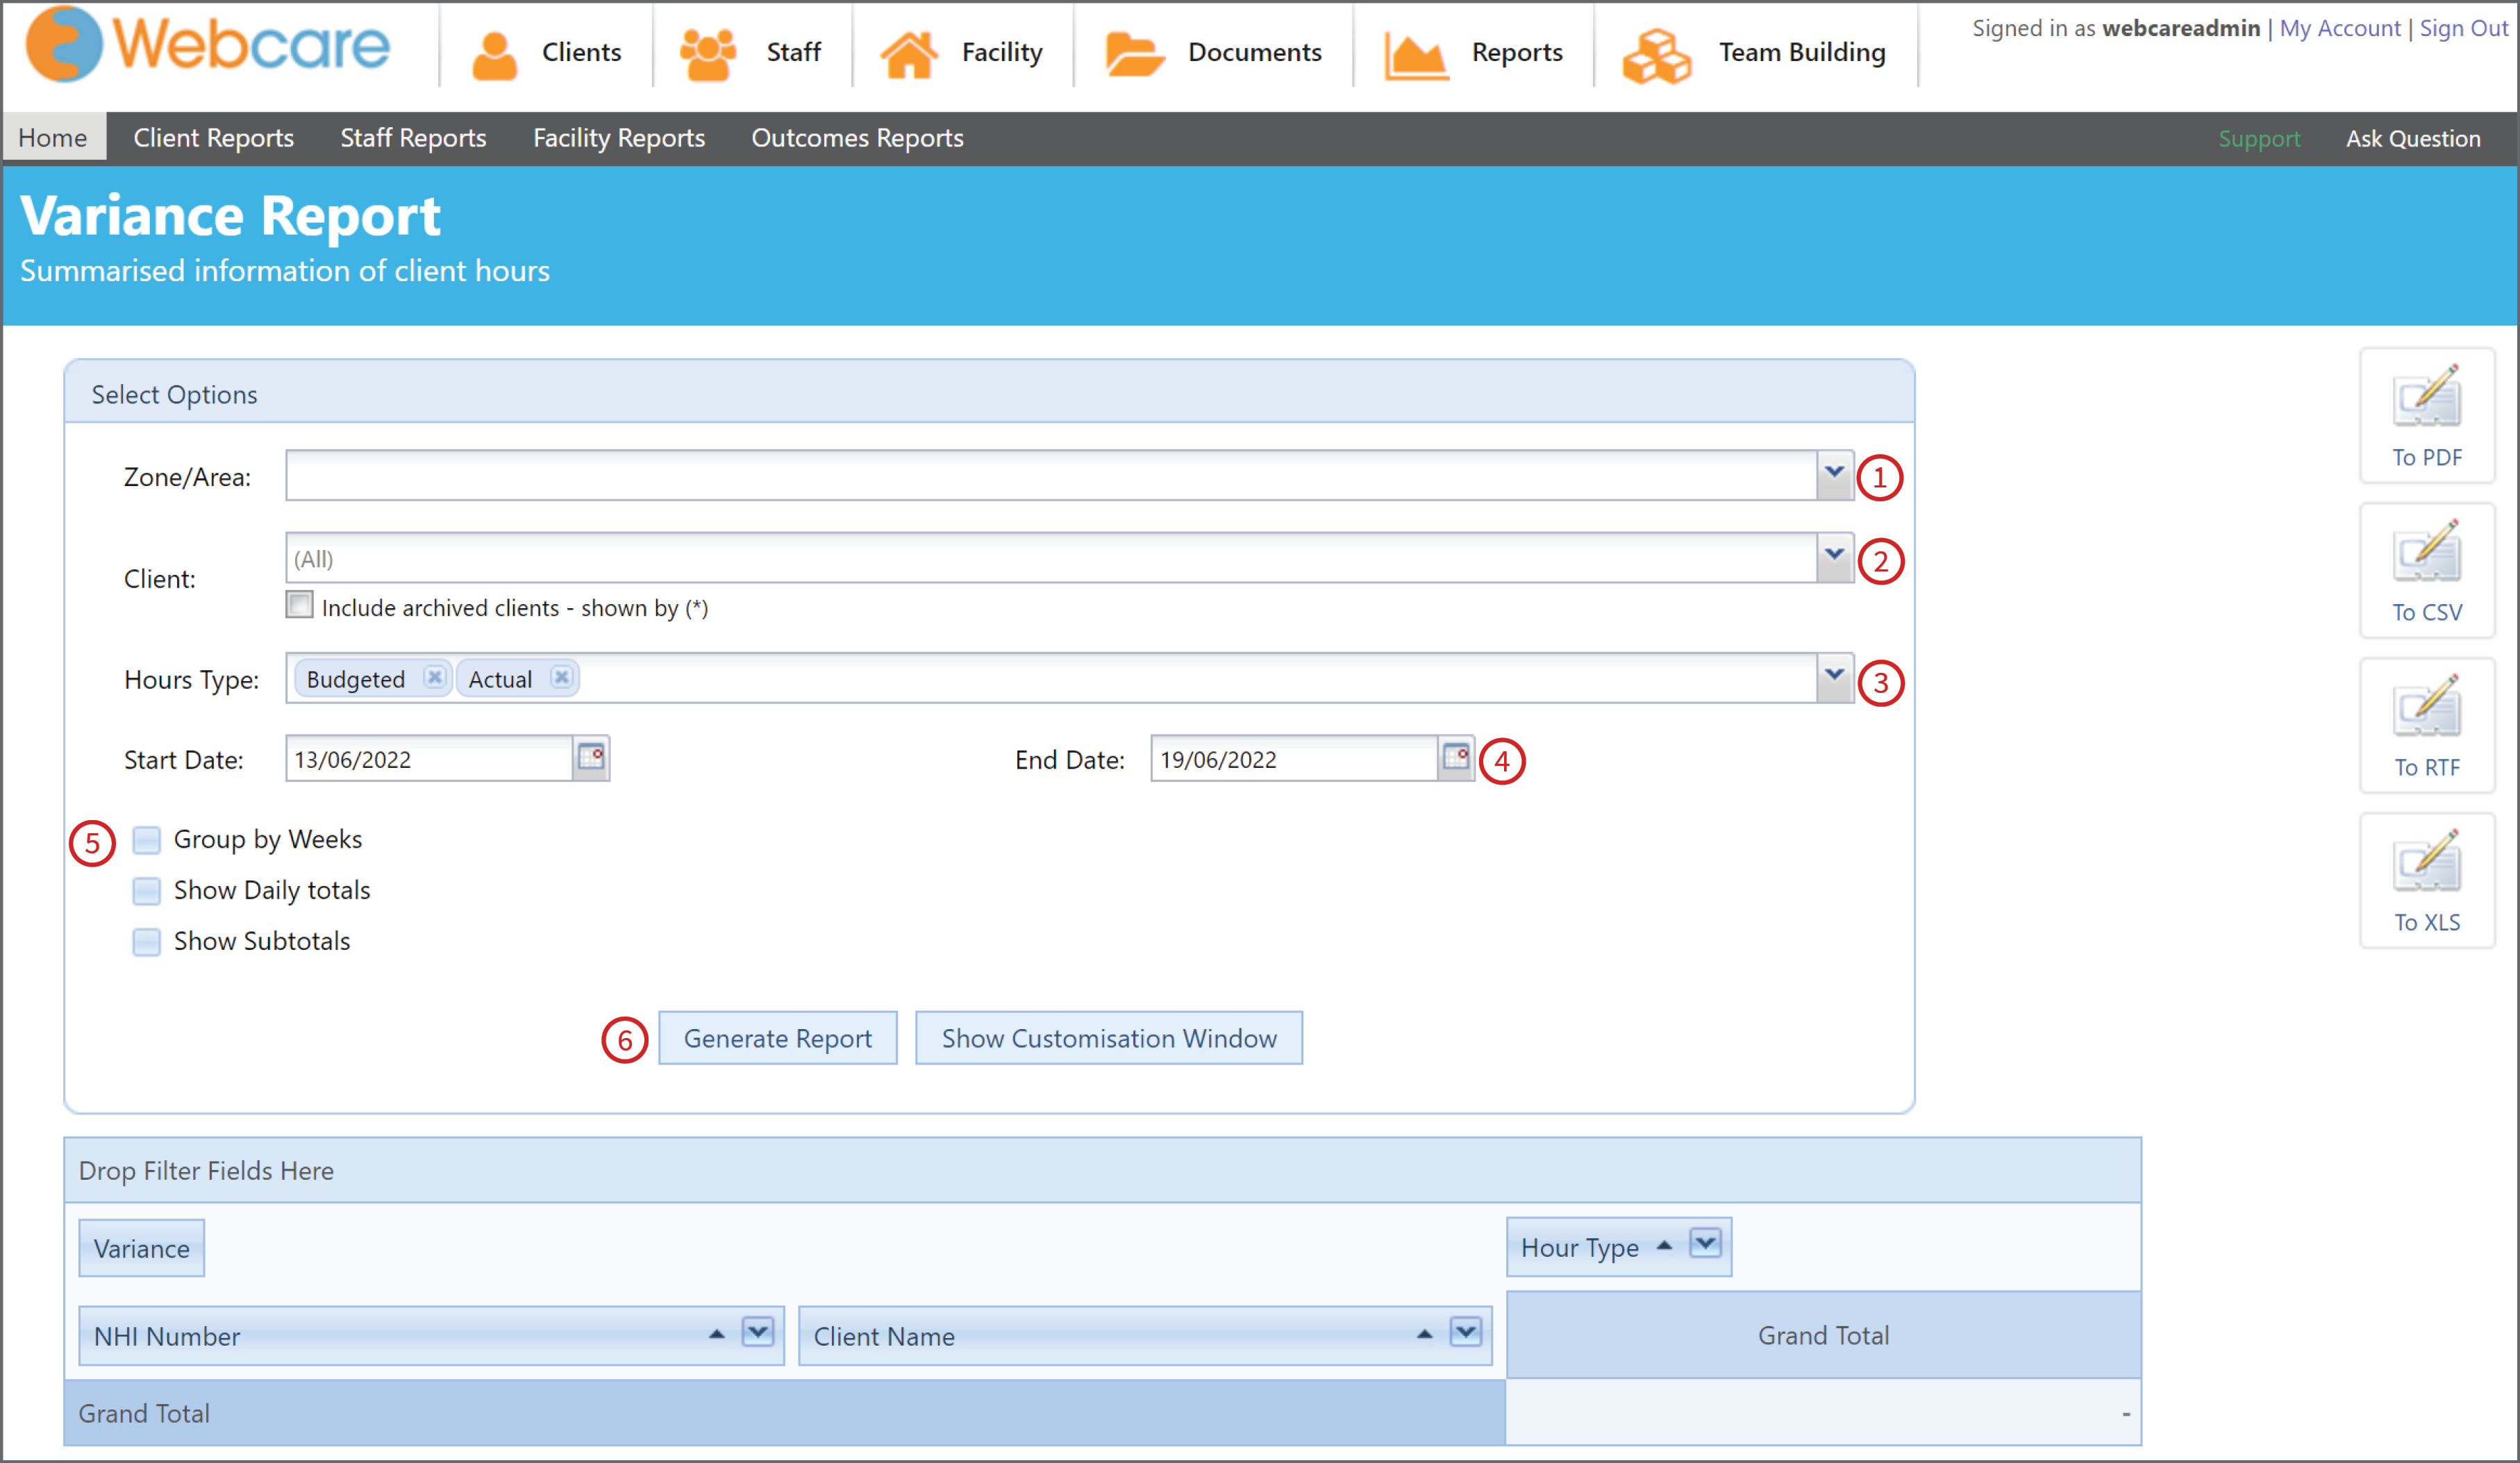Open the End Date calendar picker

pyautogui.click(x=1456, y=758)
